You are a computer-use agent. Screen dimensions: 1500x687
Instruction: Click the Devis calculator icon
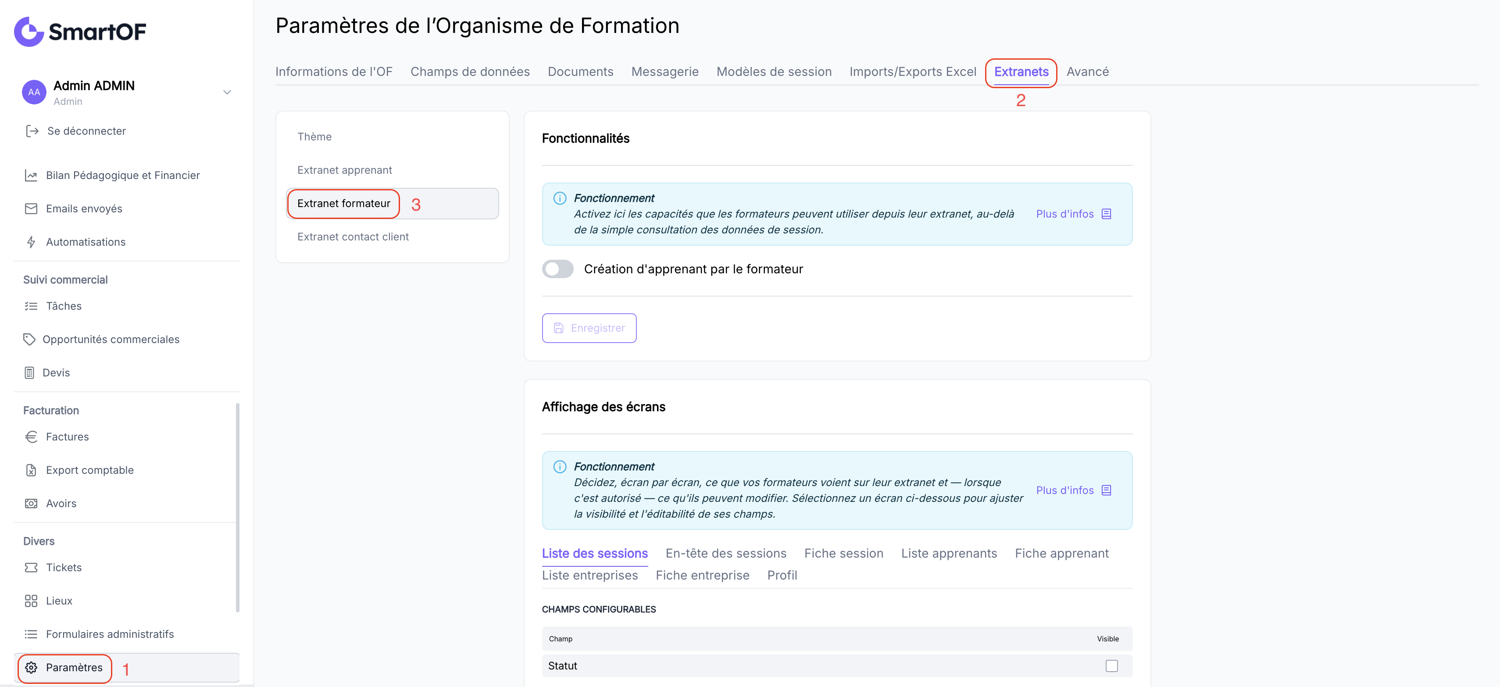(x=29, y=372)
